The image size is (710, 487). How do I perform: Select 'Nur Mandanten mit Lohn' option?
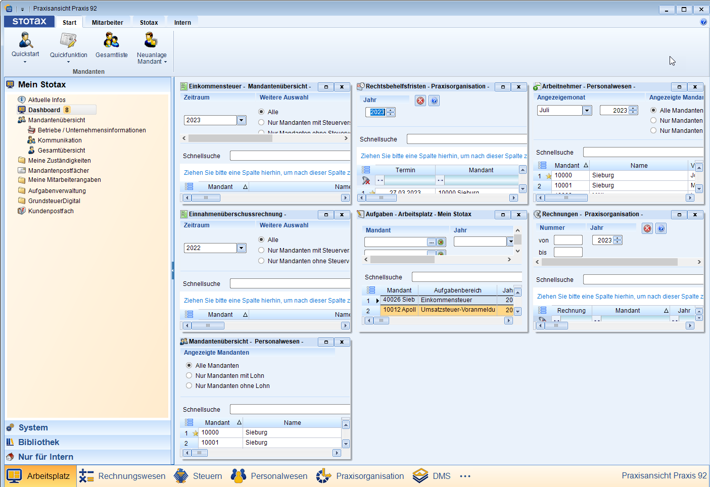coord(188,375)
